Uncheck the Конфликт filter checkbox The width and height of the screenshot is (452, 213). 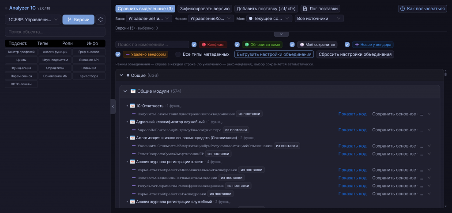pyautogui.click(x=194, y=45)
